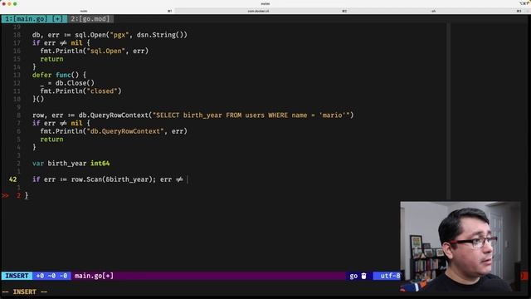The width and height of the screenshot is (531, 299).
Task: Click the +0 ~0 -0 git hunk summary
Action: pos(51,276)
